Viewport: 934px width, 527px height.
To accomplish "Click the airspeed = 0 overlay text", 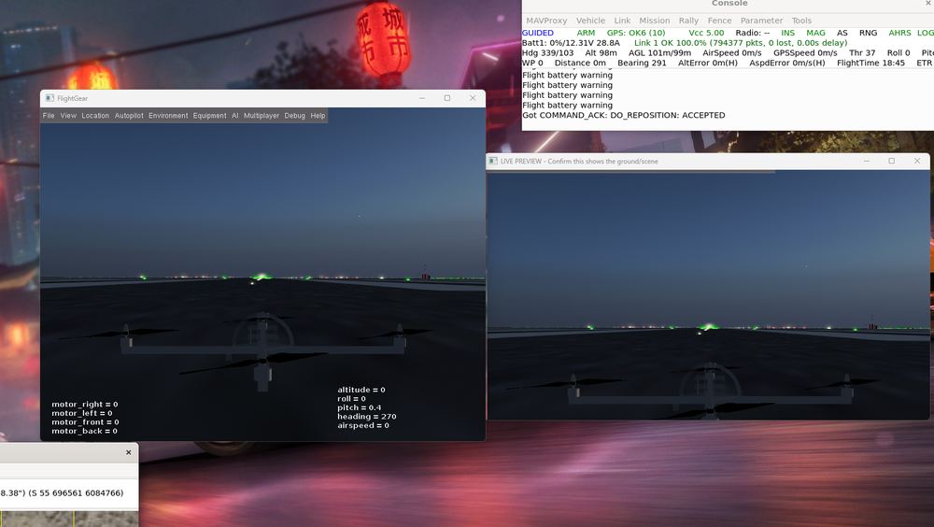I will click(x=362, y=426).
